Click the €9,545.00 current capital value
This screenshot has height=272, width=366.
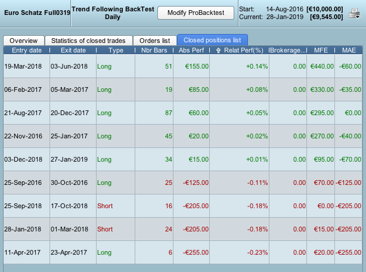click(327, 17)
